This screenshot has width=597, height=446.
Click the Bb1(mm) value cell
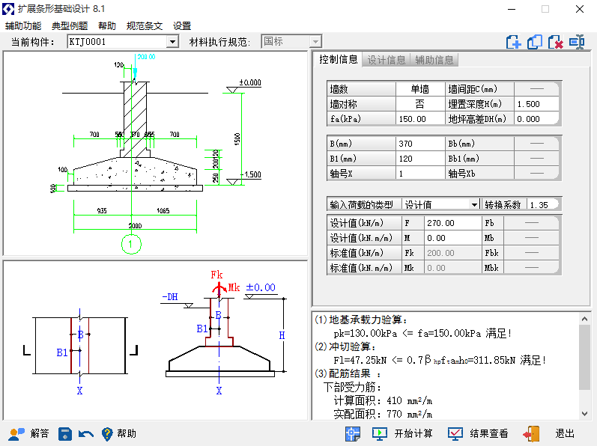pyautogui.click(x=537, y=159)
